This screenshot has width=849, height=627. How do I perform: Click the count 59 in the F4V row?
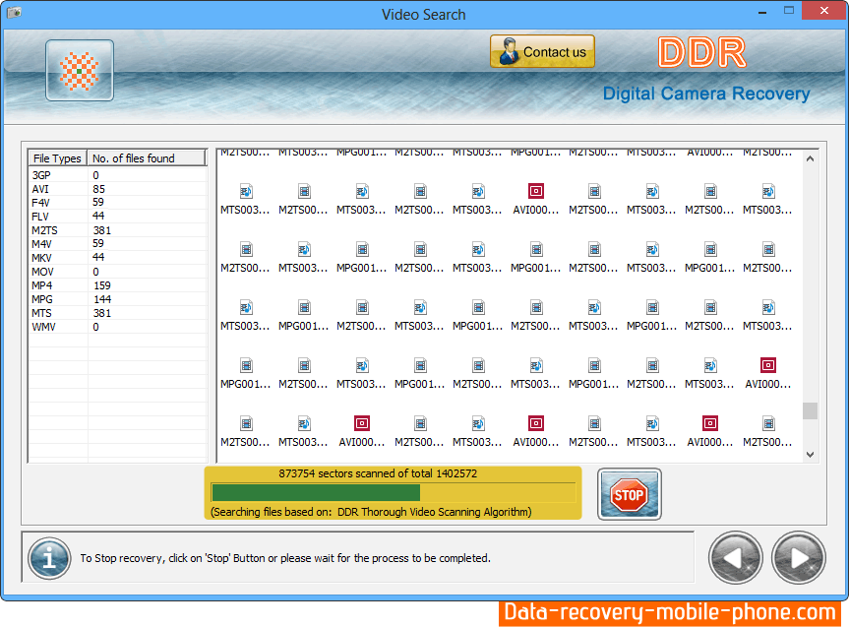[98, 202]
